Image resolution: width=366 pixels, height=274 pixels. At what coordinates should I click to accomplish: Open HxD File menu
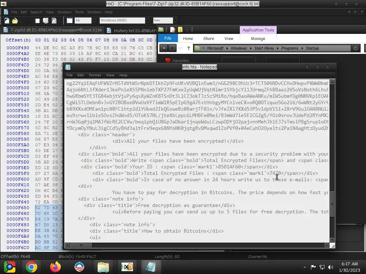tap(14, 12)
